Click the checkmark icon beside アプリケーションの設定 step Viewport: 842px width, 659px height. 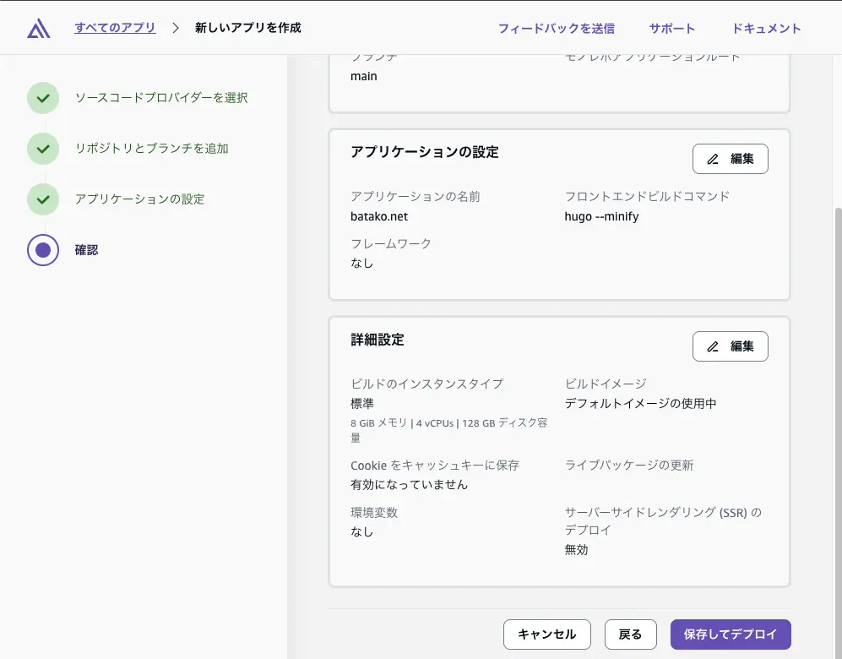(43, 199)
